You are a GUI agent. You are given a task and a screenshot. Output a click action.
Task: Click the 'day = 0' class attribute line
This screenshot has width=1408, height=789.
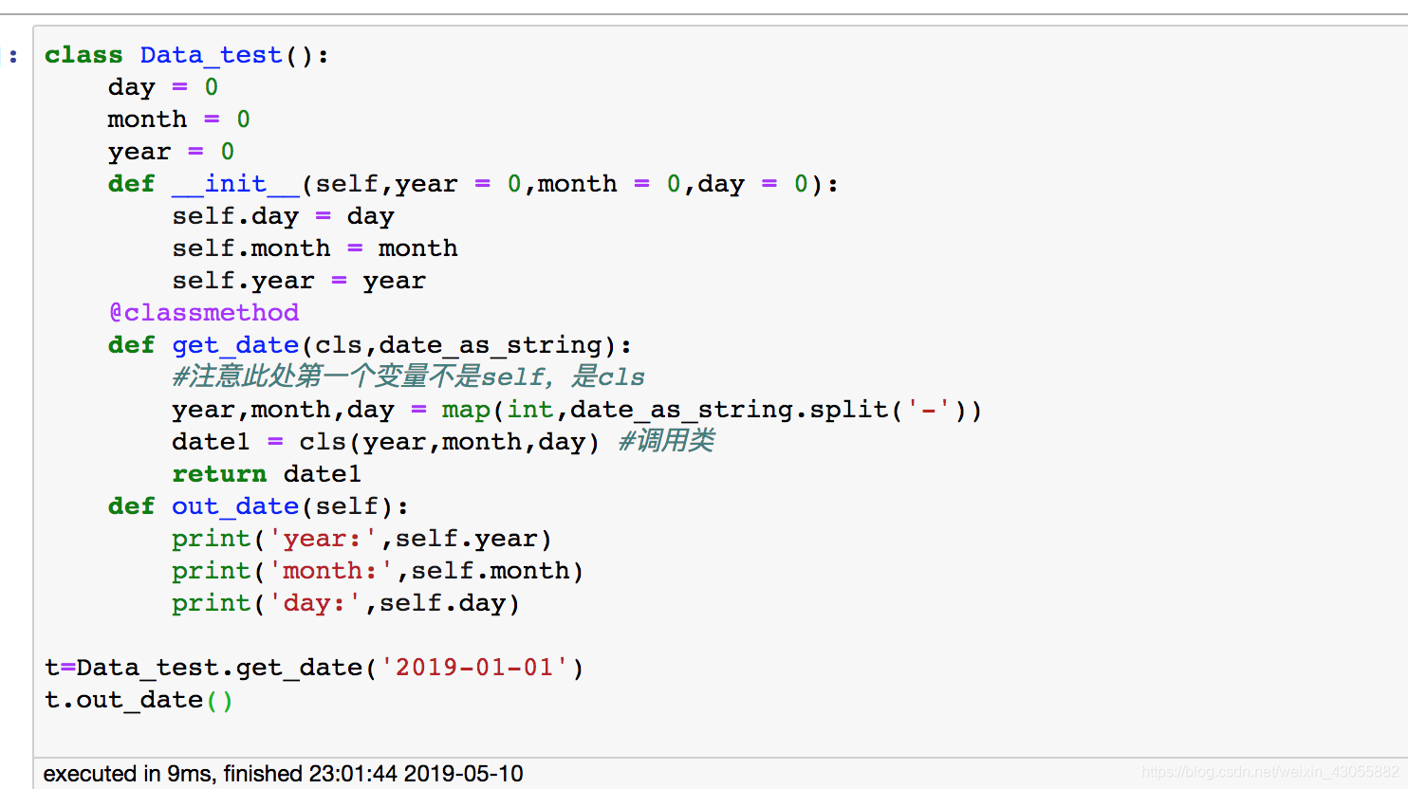(x=163, y=88)
